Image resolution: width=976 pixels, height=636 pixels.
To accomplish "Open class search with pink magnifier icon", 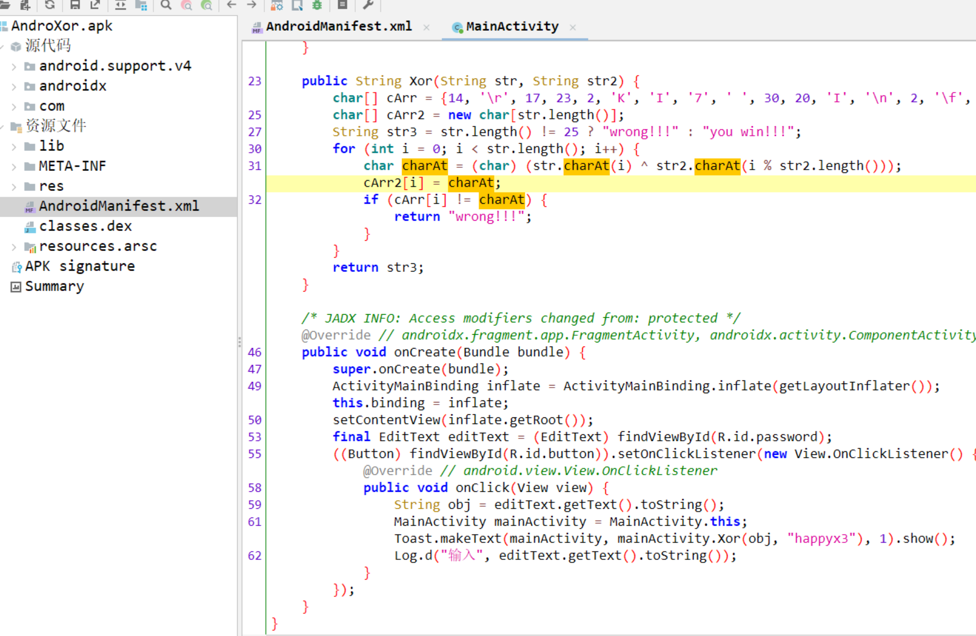I will click(x=186, y=5).
